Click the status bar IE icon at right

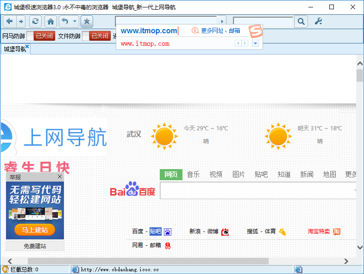click(299, 269)
